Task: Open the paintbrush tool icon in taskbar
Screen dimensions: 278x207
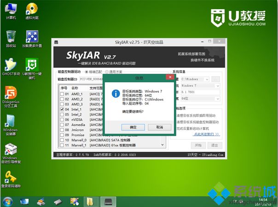Action: coord(41,201)
